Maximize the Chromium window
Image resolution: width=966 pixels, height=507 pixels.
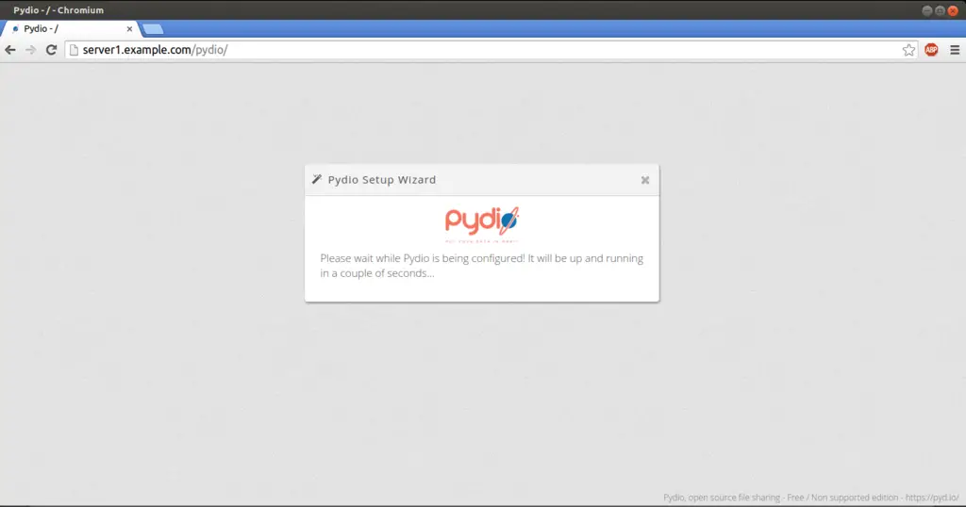[940, 10]
